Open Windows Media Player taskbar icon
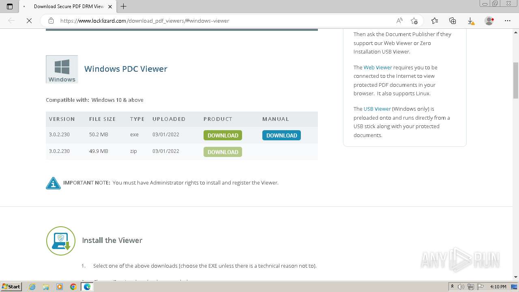This screenshot has height=292, width=519. pyautogui.click(x=60, y=287)
